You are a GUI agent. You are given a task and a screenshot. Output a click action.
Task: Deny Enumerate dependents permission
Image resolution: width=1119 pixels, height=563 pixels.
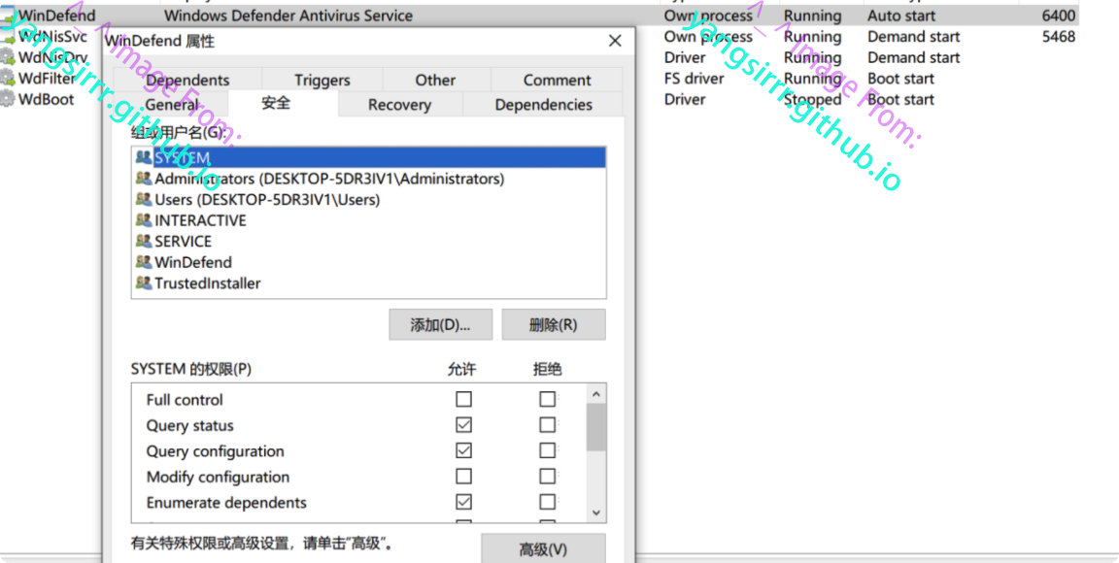[x=548, y=502]
